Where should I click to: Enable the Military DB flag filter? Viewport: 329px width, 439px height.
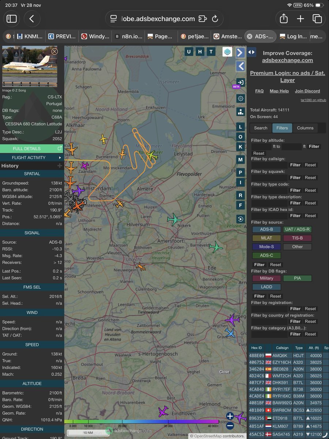pos(266,278)
